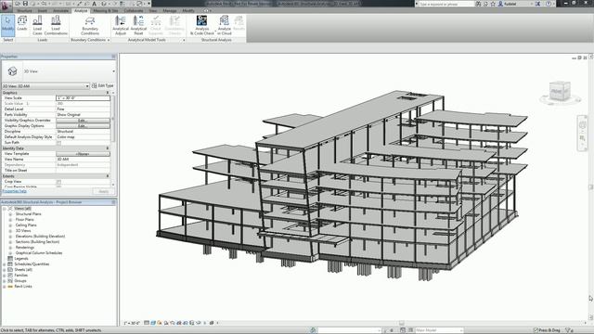This screenshot has width=594, height=334.
Task: Switch to the Insert ribbon tab
Action: [x=43, y=10]
